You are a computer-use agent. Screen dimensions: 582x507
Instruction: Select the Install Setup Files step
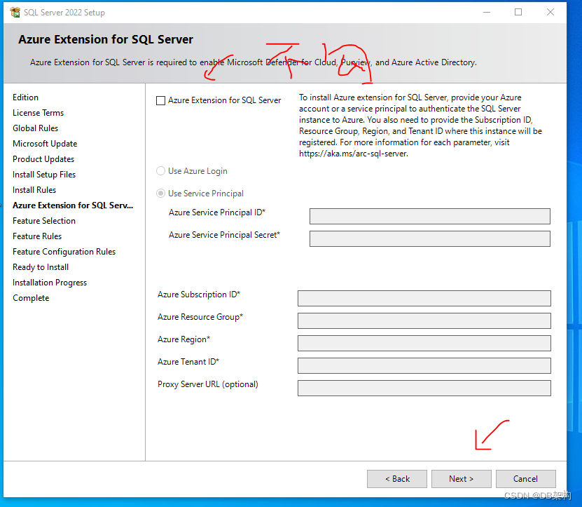coord(43,174)
